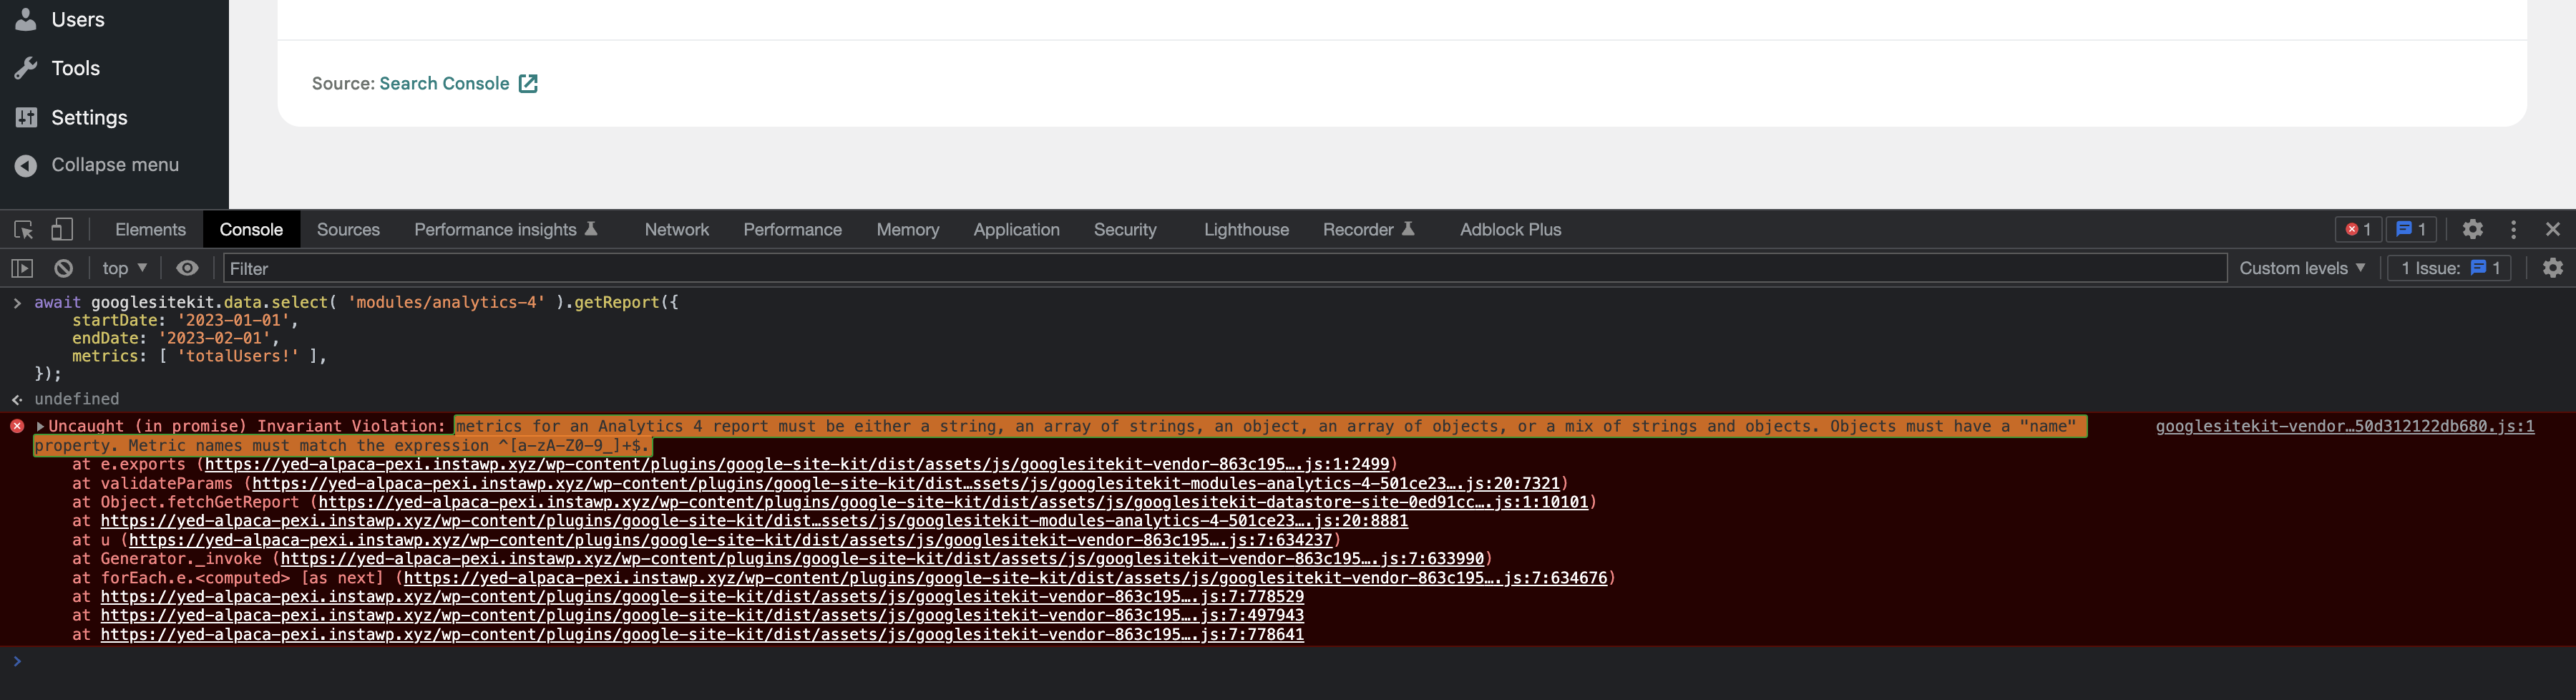This screenshot has height=700, width=2576.
Task: Show the console sidebar panel
Action: coord(22,268)
